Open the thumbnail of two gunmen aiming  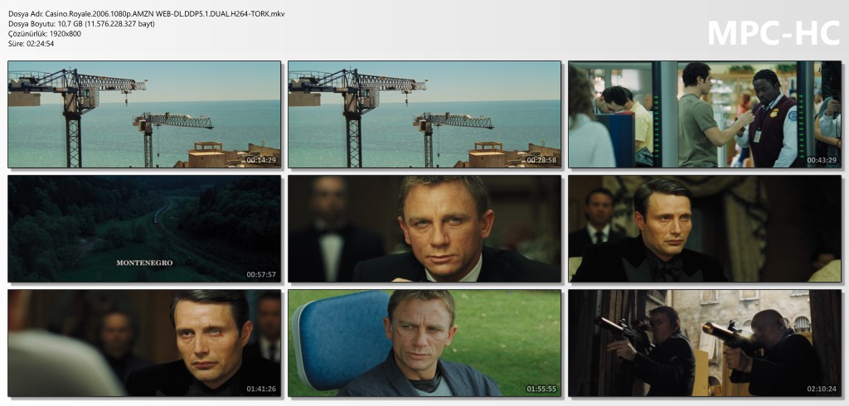pos(704,342)
